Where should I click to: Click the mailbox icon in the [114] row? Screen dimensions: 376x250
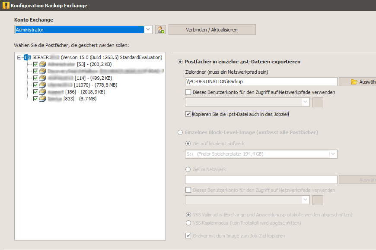[x=42, y=78]
